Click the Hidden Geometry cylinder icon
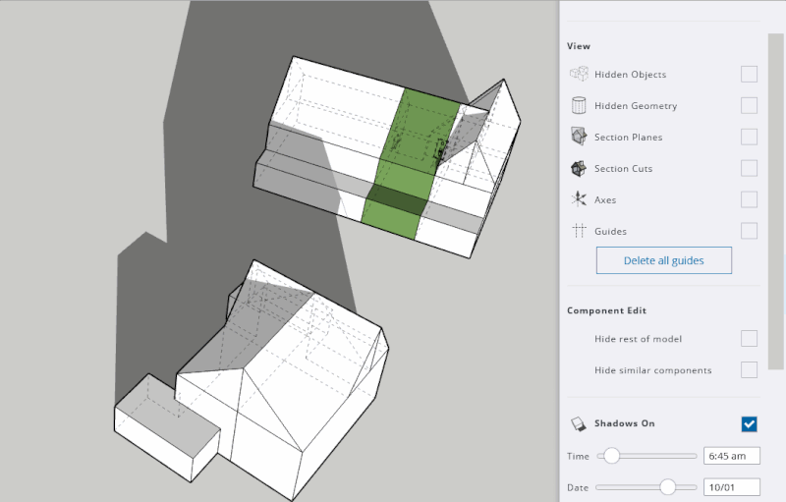Image resolution: width=786 pixels, height=502 pixels. coord(579,106)
